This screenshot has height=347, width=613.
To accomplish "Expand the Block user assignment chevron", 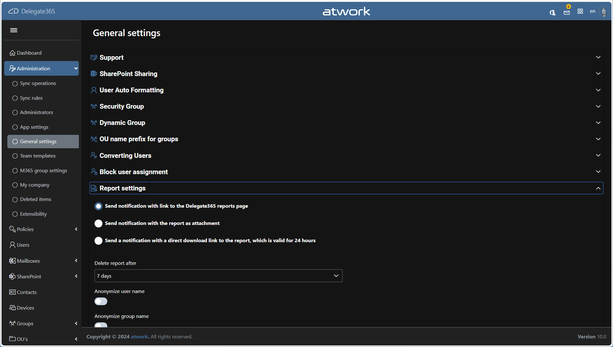I will tap(598, 172).
